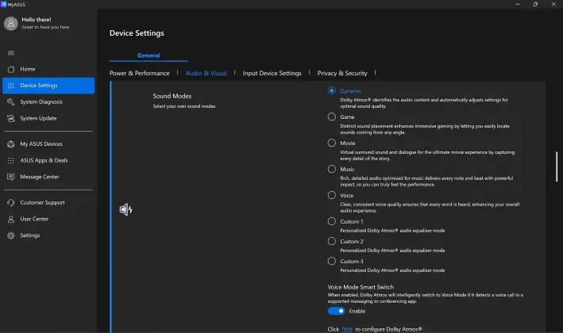Viewport: 563px width, 333px height.
Task: Select the Custom 2 equalizer mode
Action: 331,241
